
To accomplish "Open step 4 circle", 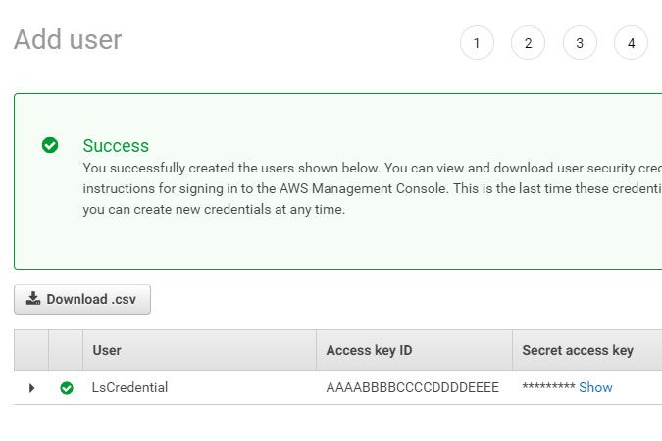I will 631,43.
